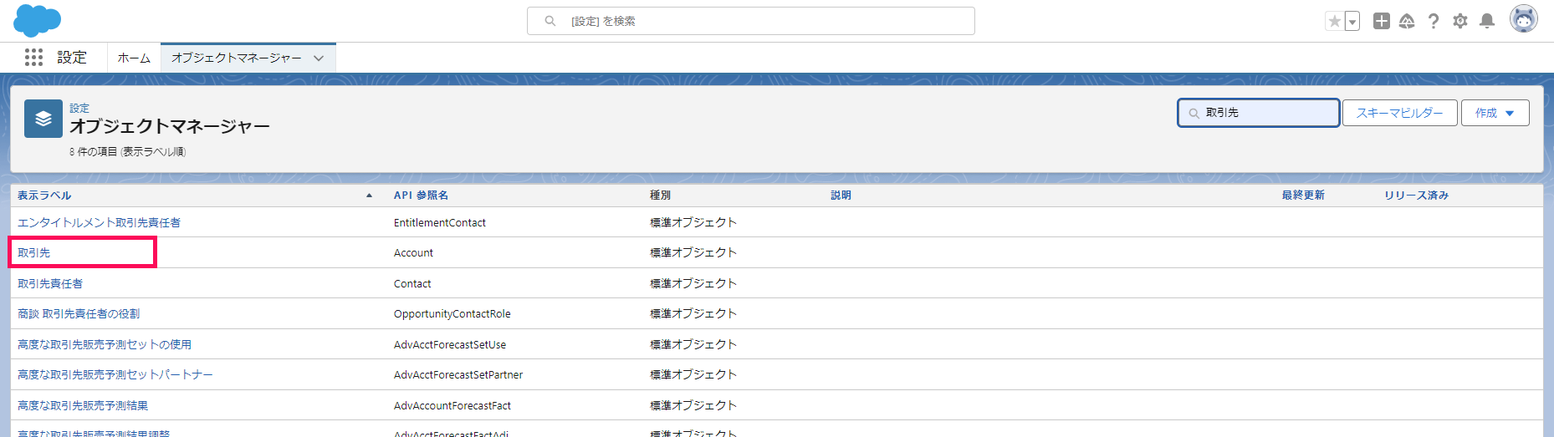Click the AdvAcctForecastSetUse API name
The width and height of the screenshot is (1554, 437).
(x=450, y=344)
